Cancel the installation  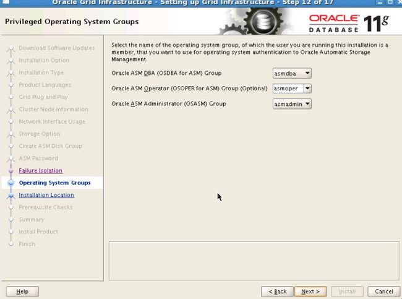click(x=384, y=292)
